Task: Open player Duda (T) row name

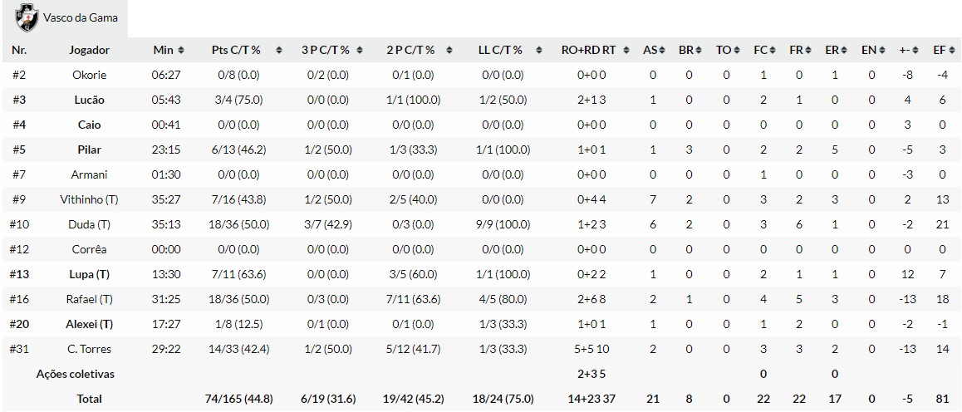Action: (89, 224)
